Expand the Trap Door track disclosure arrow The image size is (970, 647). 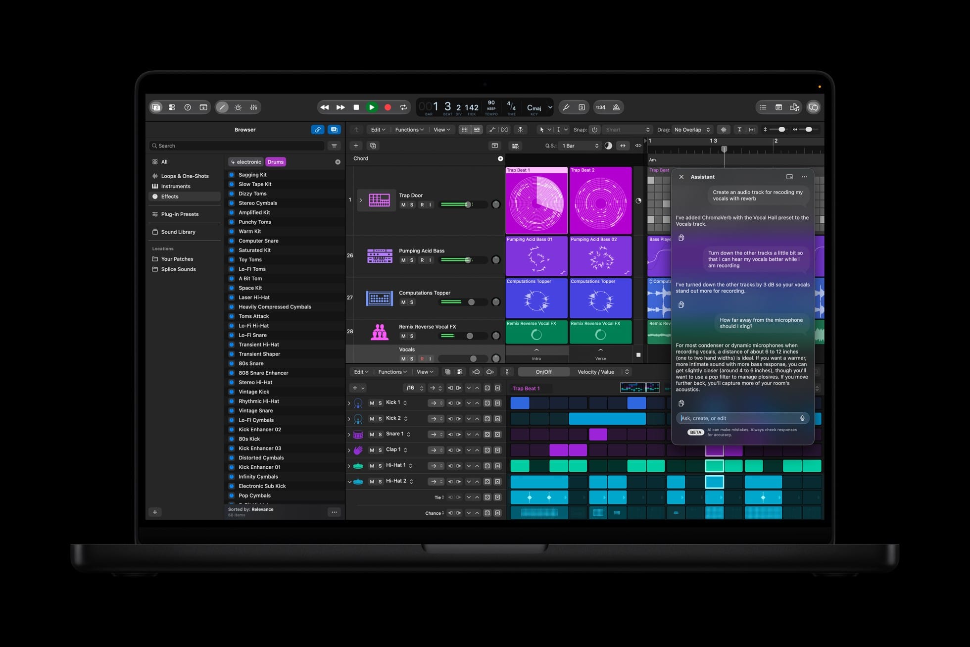pos(361,200)
